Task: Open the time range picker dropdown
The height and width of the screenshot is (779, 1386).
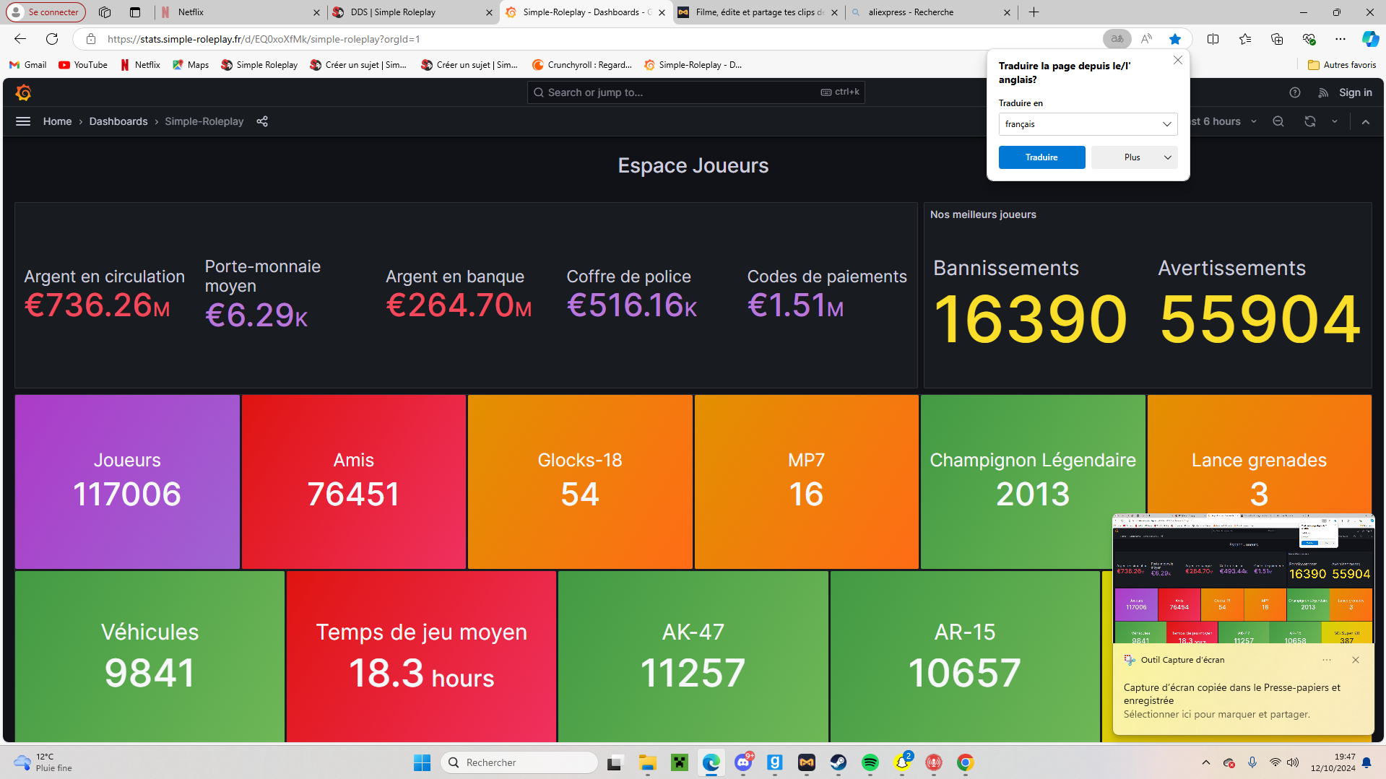Action: tap(1223, 121)
